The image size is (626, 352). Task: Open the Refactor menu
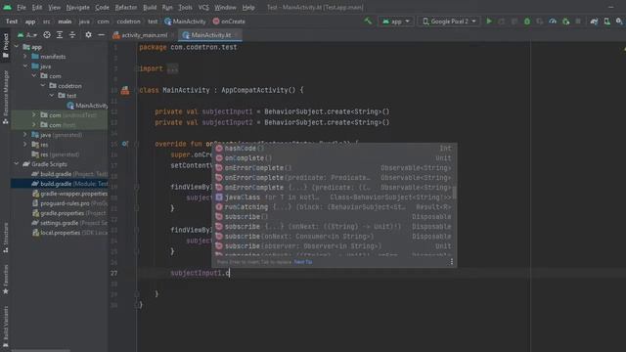[126, 7]
